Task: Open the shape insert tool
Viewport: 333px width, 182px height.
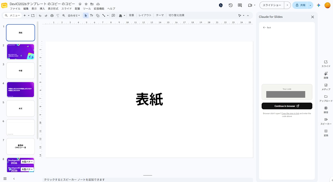Action: click(98, 16)
